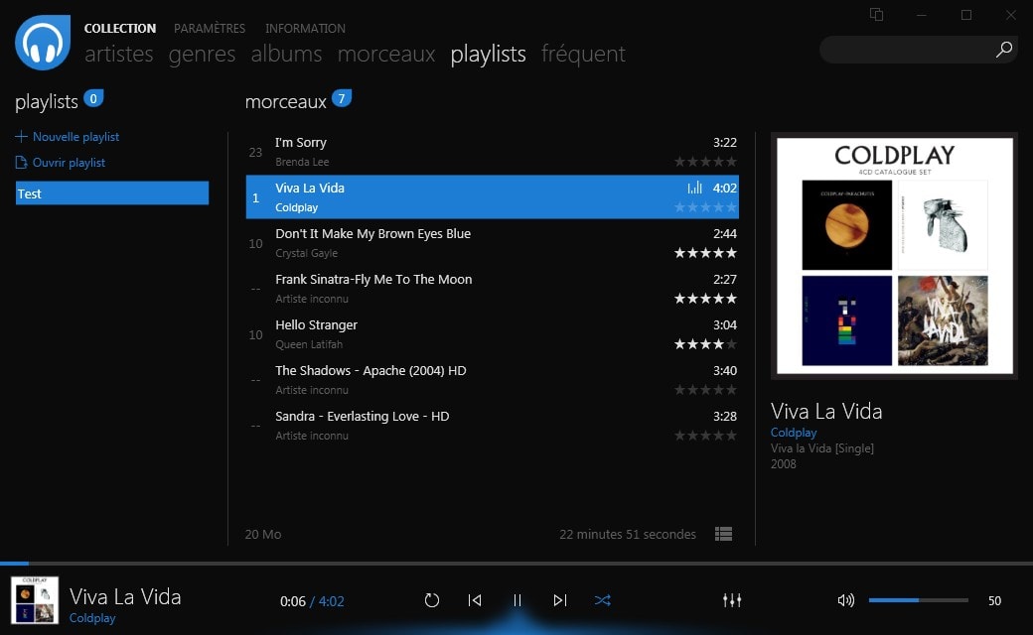Click star rating for Brown Eyes Blue track
The image size is (1033, 635).
(x=705, y=253)
